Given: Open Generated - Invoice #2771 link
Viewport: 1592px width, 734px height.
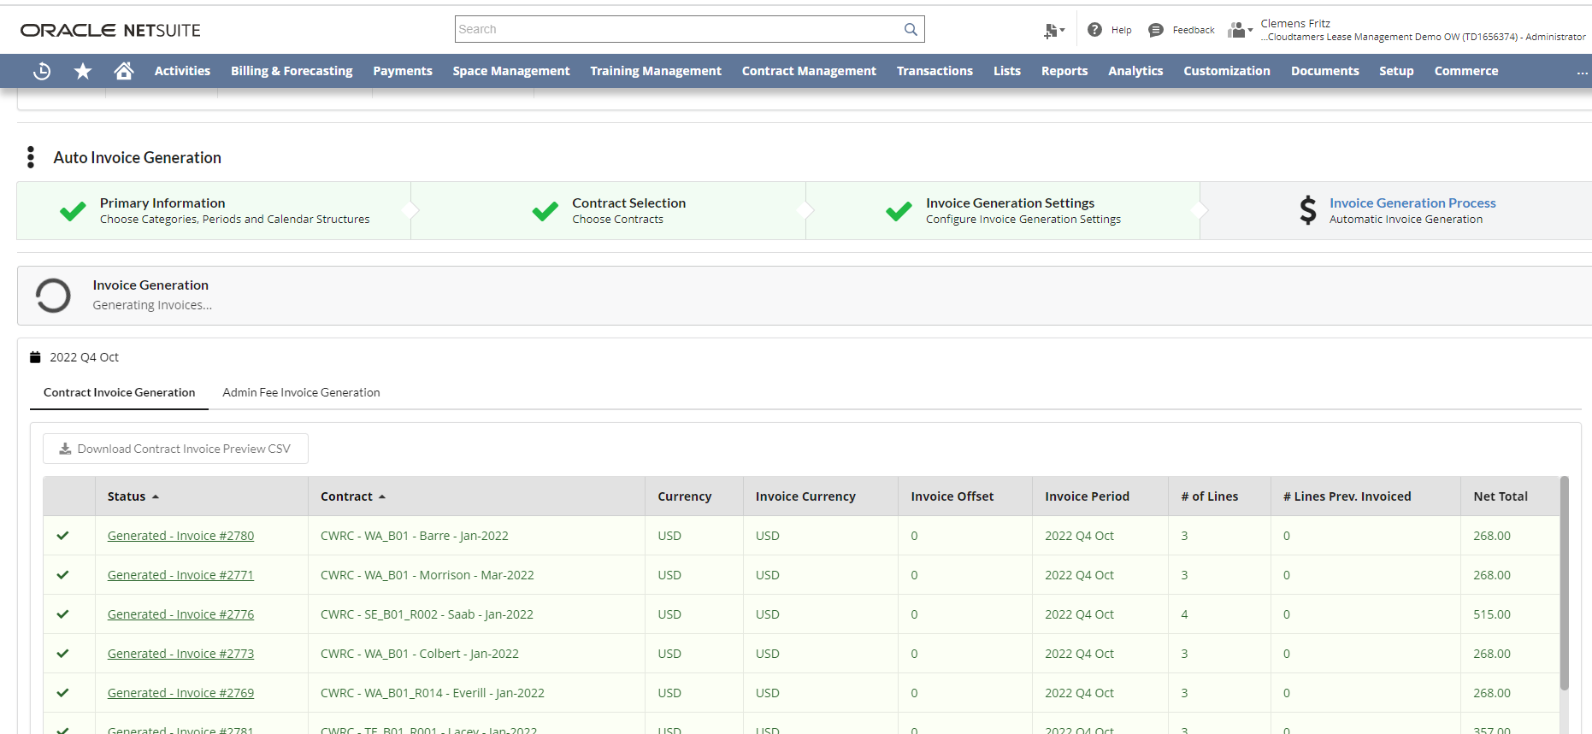Looking at the screenshot, I should [180, 575].
